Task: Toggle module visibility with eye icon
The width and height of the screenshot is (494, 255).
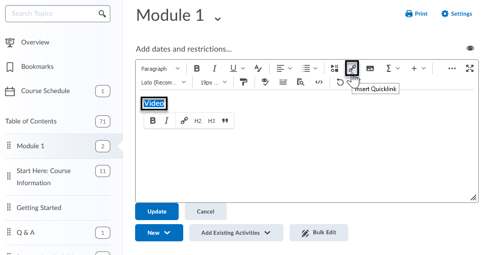Action: point(470,49)
